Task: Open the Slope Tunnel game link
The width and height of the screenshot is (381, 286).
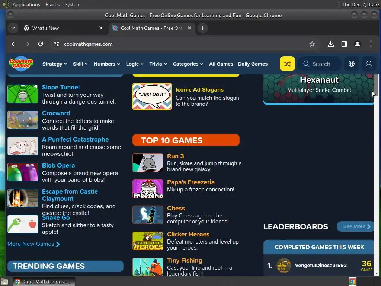Action: 61,87
